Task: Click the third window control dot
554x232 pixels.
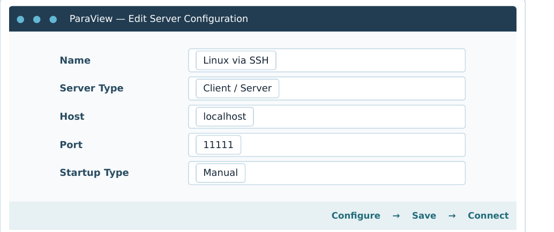Action: tap(53, 19)
